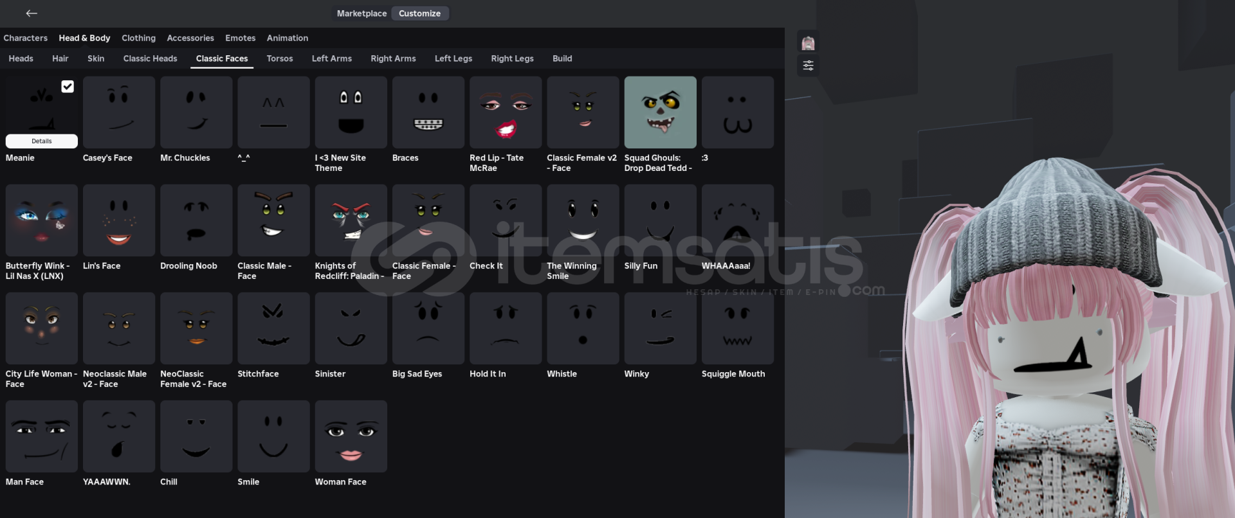The width and height of the screenshot is (1235, 518).
Task: Open the Accessories category
Action: pos(190,38)
